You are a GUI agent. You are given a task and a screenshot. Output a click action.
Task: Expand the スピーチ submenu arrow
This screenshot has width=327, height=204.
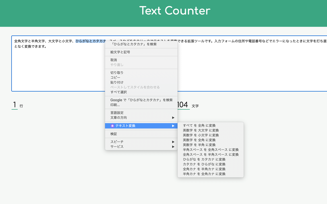[x=173, y=142]
